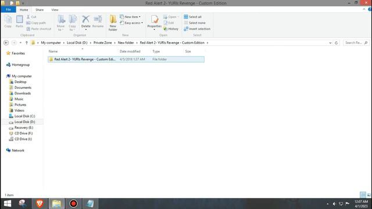Image resolution: width=372 pixels, height=209 pixels.
Task: Go back with the Back arrow
Action: [6, 42]
